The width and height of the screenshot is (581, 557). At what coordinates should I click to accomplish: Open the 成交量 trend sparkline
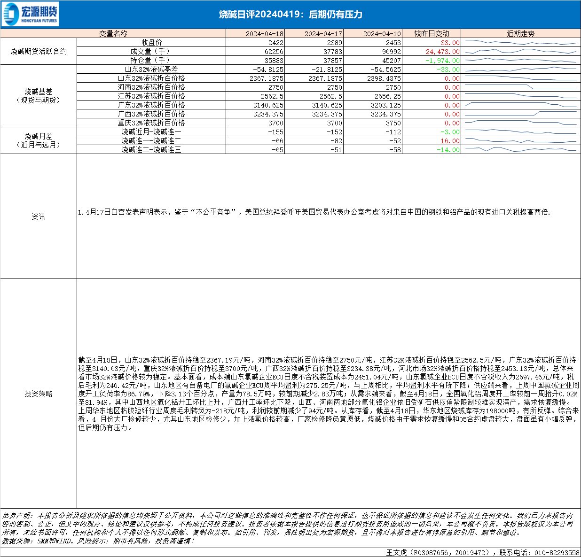521,51
